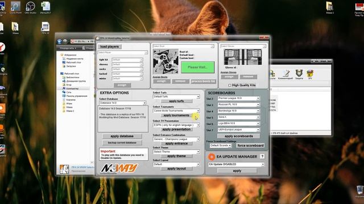364x204 pixels.
Task: Open the Select Tournaments dropdown
Action: coord(176,111)
